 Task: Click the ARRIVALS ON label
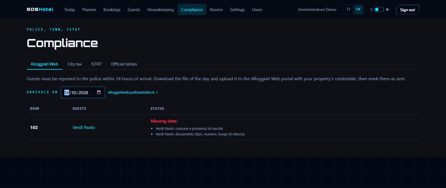tap(42, 92)
